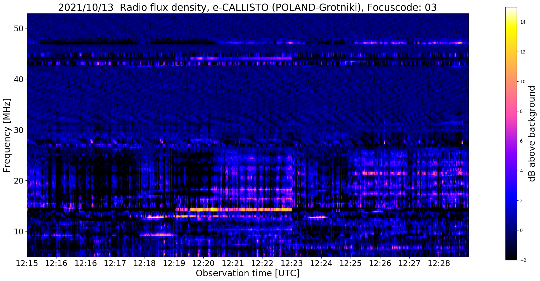Click the plot title mentioning e-CALLISTO POLAND-Grotniki
Viewport: 540px width, 281px height.
coord(247,7)
